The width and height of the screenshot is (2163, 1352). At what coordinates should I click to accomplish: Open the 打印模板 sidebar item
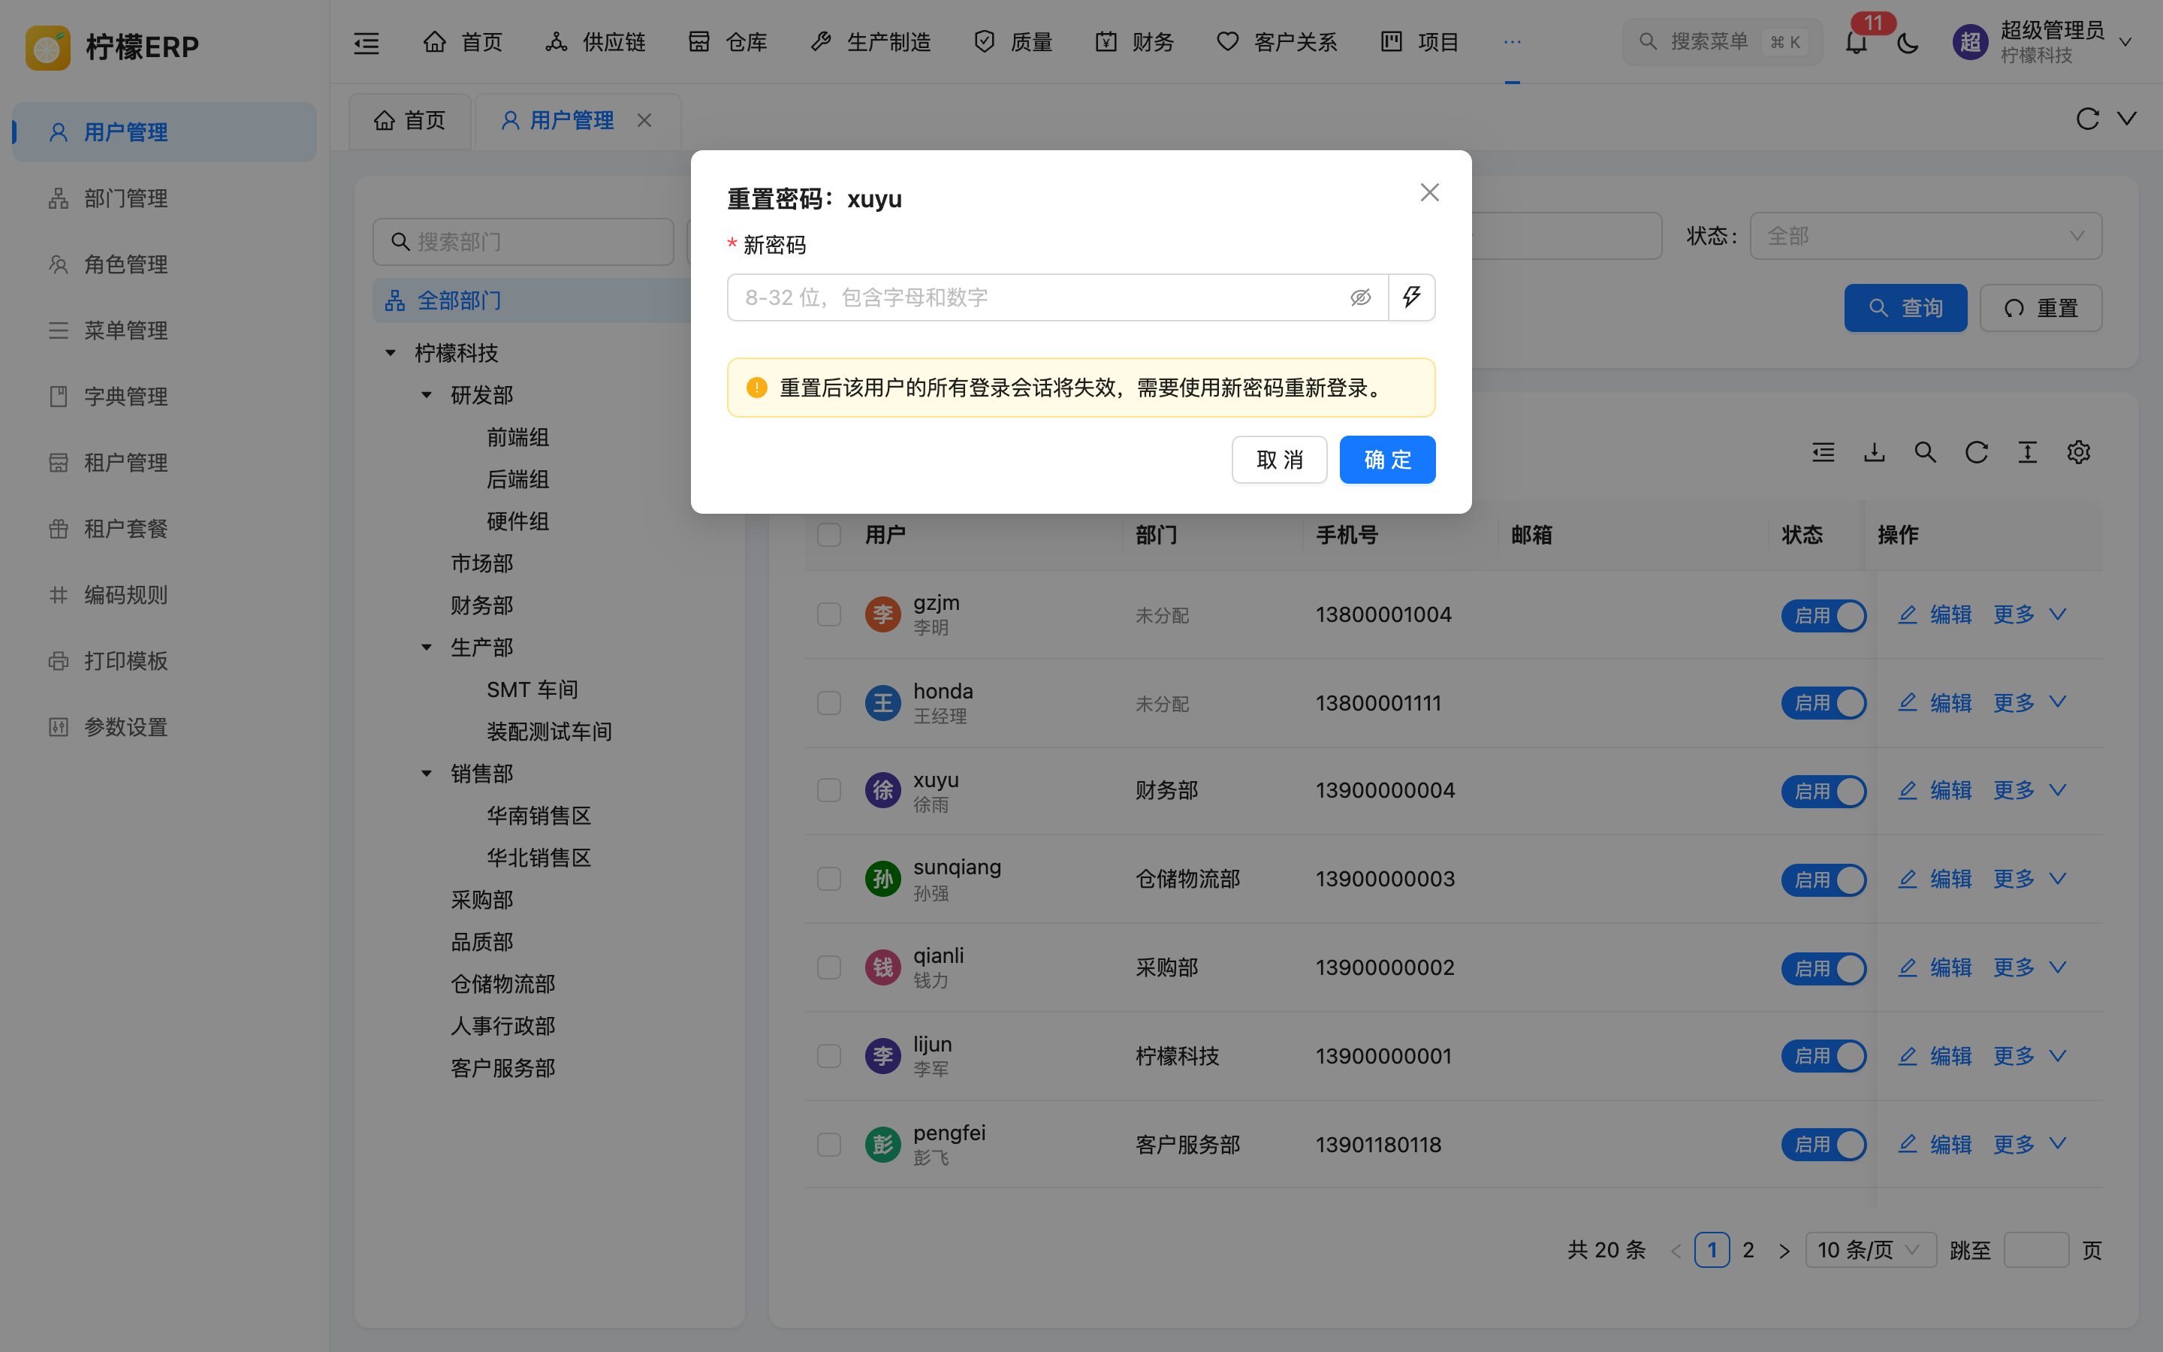164,661
